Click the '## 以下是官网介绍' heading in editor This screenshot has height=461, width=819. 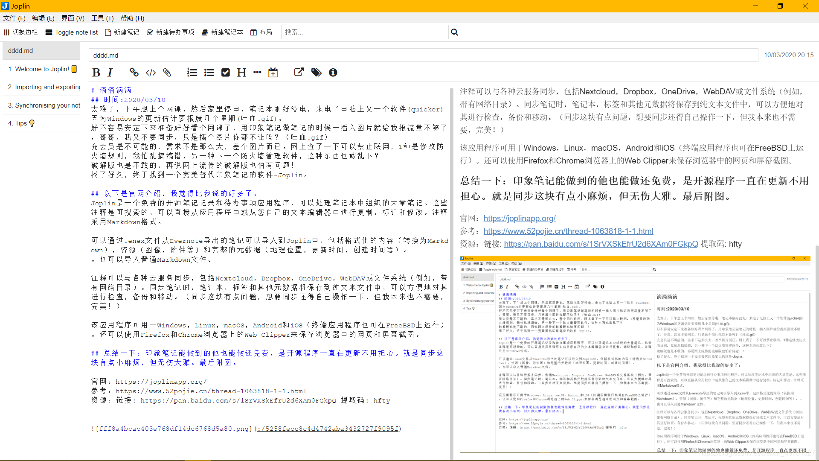click(174, 193)
